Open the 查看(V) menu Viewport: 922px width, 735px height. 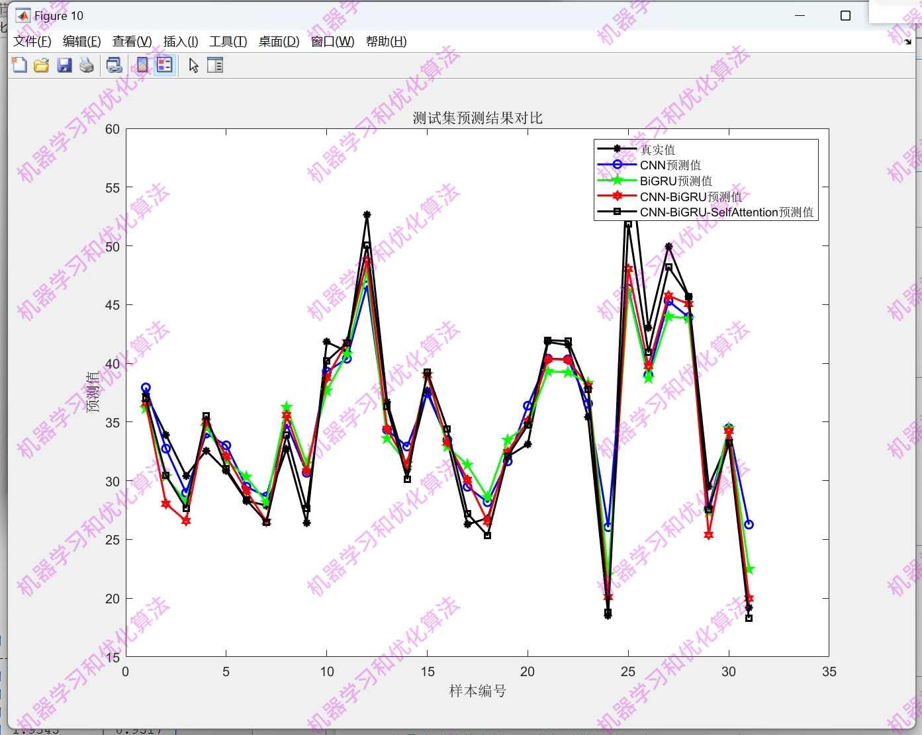click(130, 41)
